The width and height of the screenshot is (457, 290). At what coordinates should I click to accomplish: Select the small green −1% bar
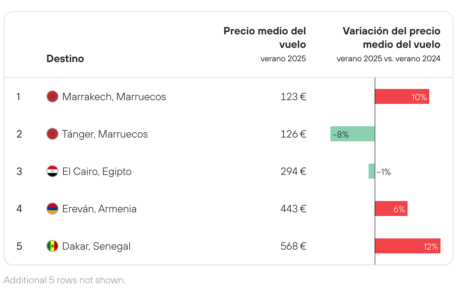[x=372, y=171]
